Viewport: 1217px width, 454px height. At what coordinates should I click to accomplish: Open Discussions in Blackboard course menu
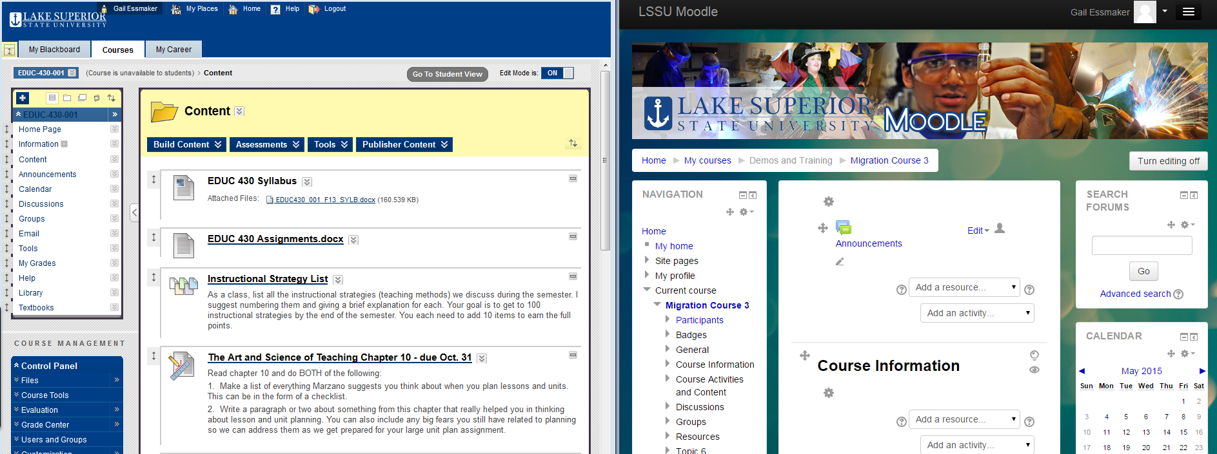click(x=41, y=204)
